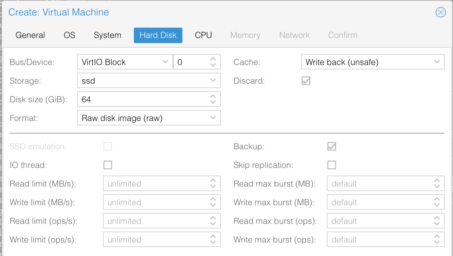Select the CPU tab

(x=203, y=35)
